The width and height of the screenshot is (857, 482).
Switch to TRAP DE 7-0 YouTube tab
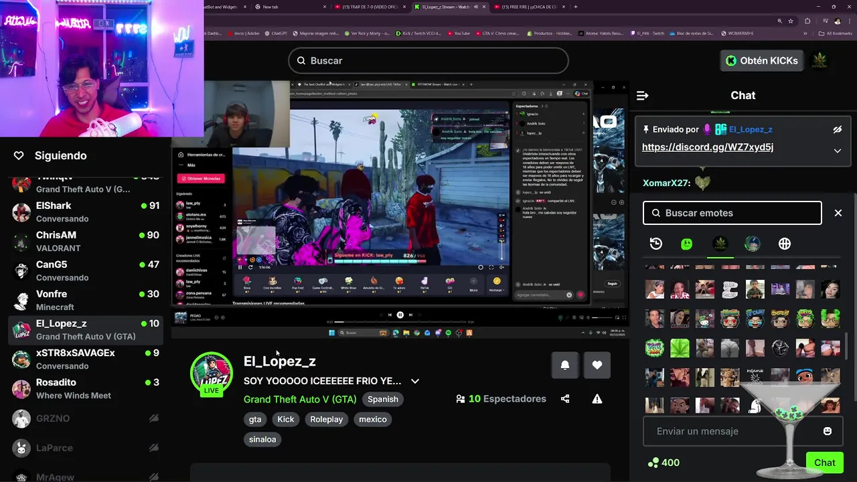tap(370, 7)
